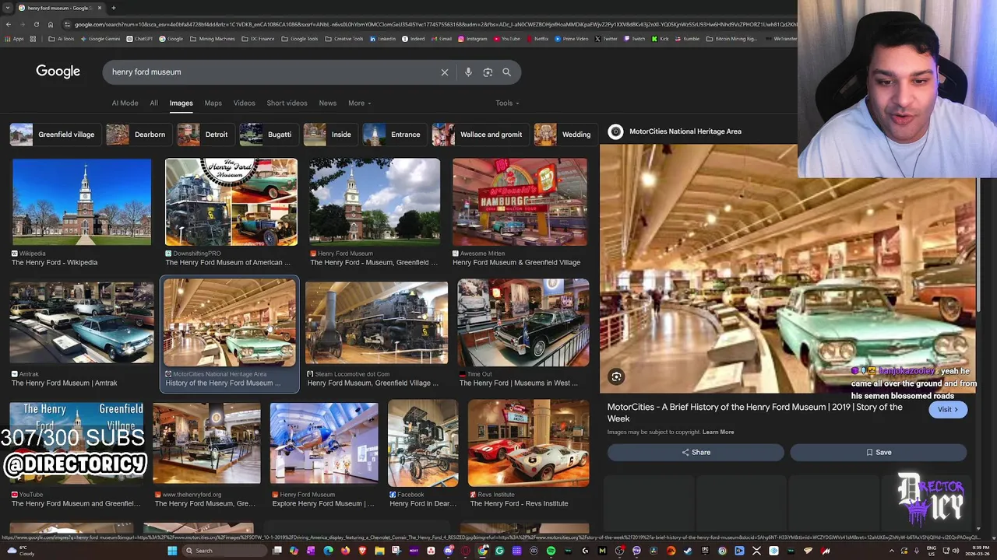Click the Visit button for MotorCities
This screenshot has width=997, height=560.
click(x=948, y=409)
